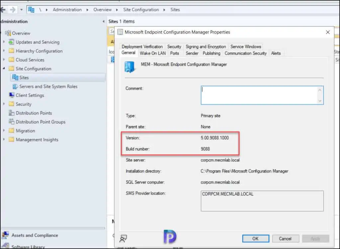Switch to the Wake On LAN tab
The width and height of the screenshot is (340, 249).
tap(153, 53)
